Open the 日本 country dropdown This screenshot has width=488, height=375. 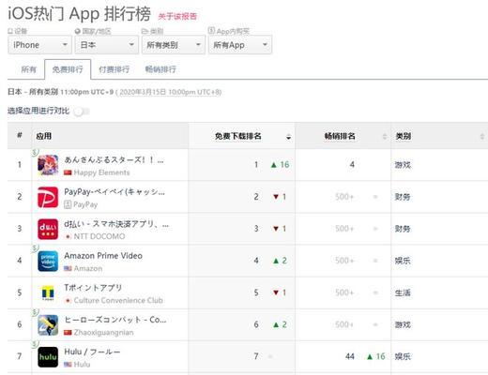[x=107, y=45]
